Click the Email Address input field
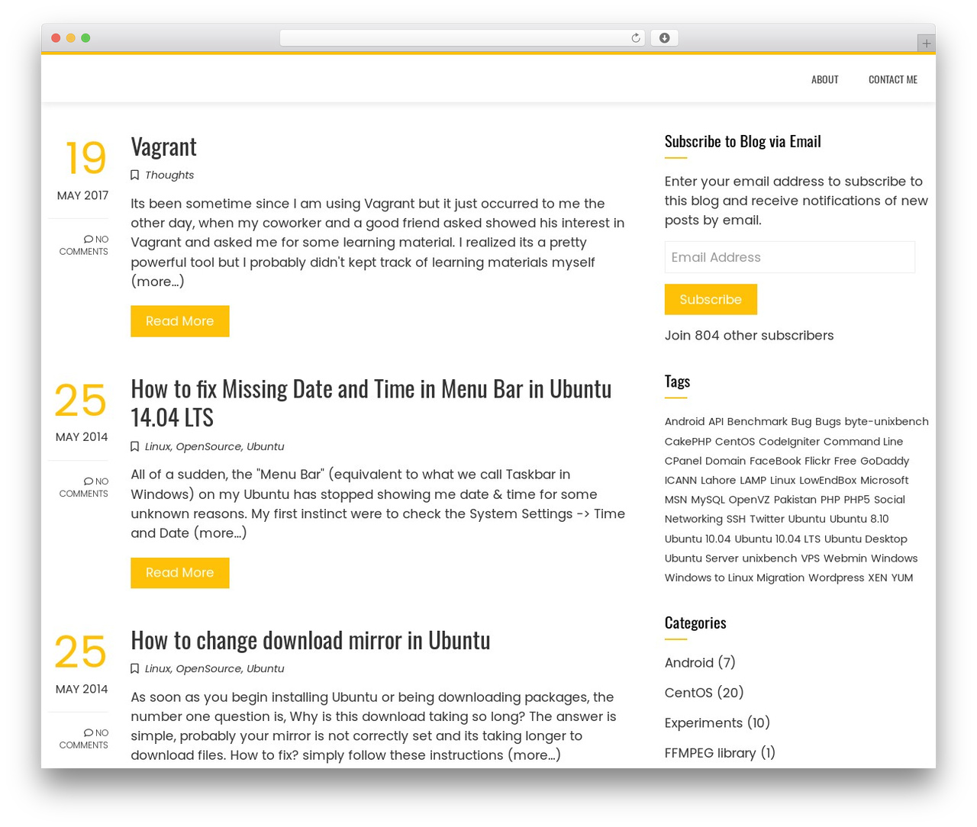 tap(790, 257)
